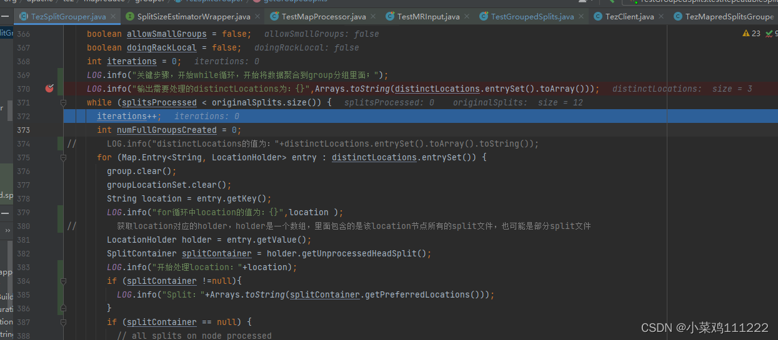This screenshot has width=778, height=340.
Task: Close the TezSplitGrouper.java tab
Action: [x=114, y=17]
